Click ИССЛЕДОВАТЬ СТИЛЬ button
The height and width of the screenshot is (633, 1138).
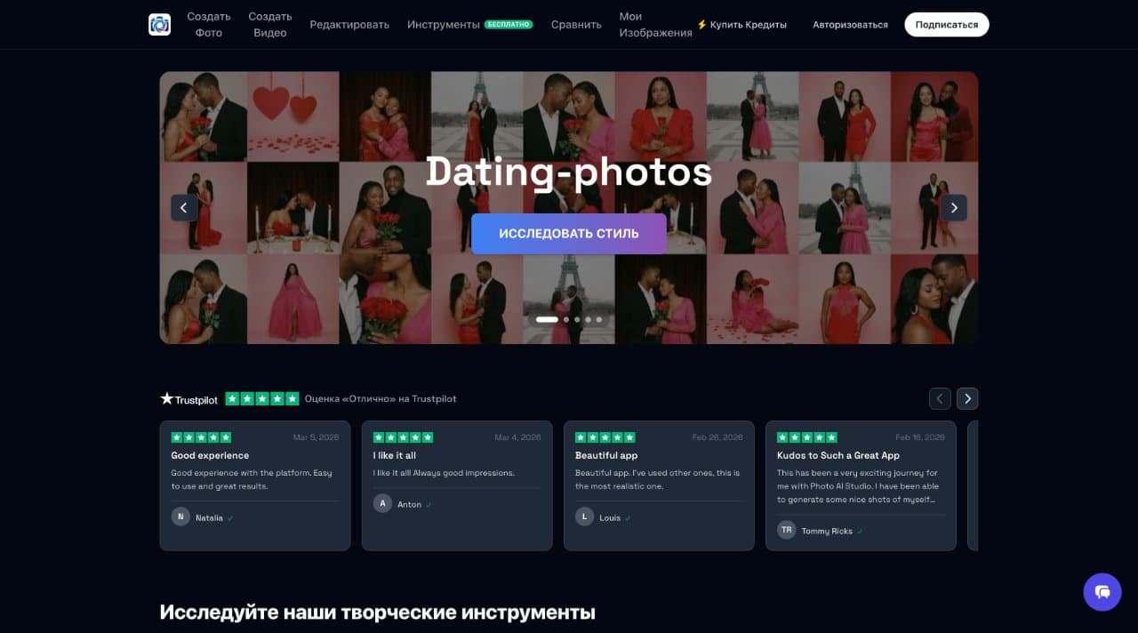[569, 234]
